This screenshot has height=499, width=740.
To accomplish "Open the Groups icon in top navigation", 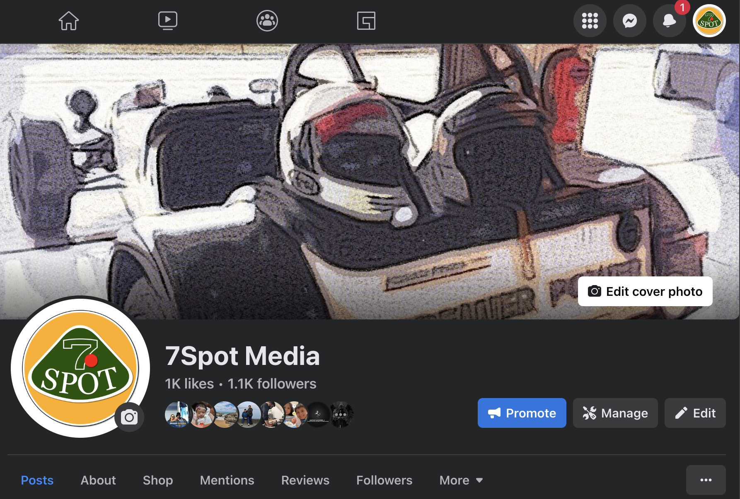I will [267, 21].
